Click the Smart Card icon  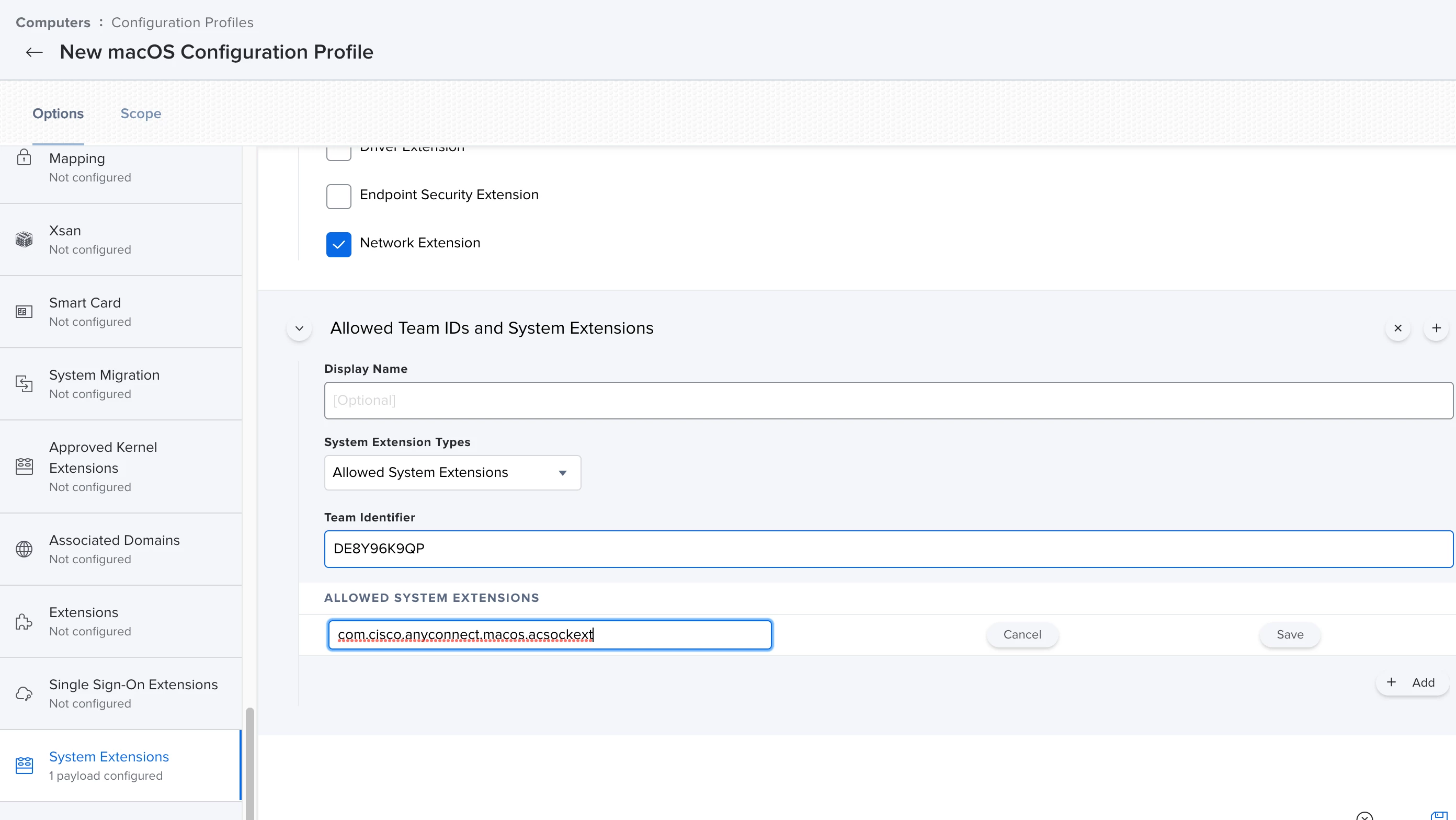[24, 312]
